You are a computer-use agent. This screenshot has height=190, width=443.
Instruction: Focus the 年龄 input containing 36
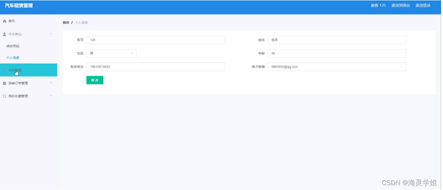click(x=337, y=53)
